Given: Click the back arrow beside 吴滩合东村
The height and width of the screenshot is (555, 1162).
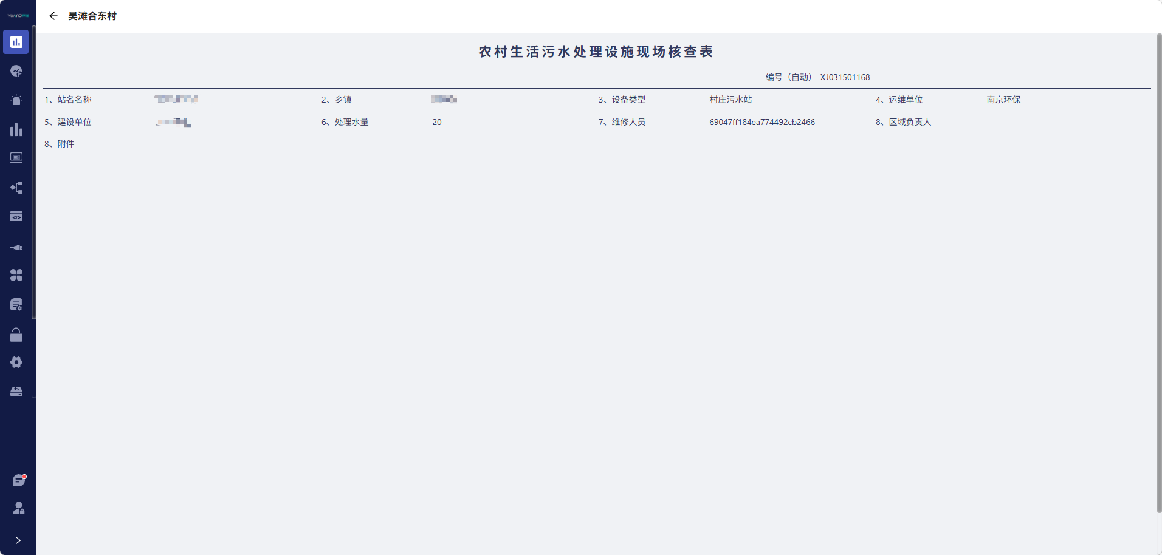Looking at the screenshot, I should (x=53, y=15).
